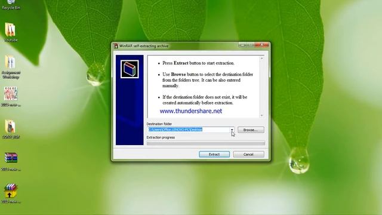Image resolution: width=382 pixels, height=215 pixels.
Task: Select the WinRAR stacked-books archive file on the desktop
Action: [x=11, y=161]
